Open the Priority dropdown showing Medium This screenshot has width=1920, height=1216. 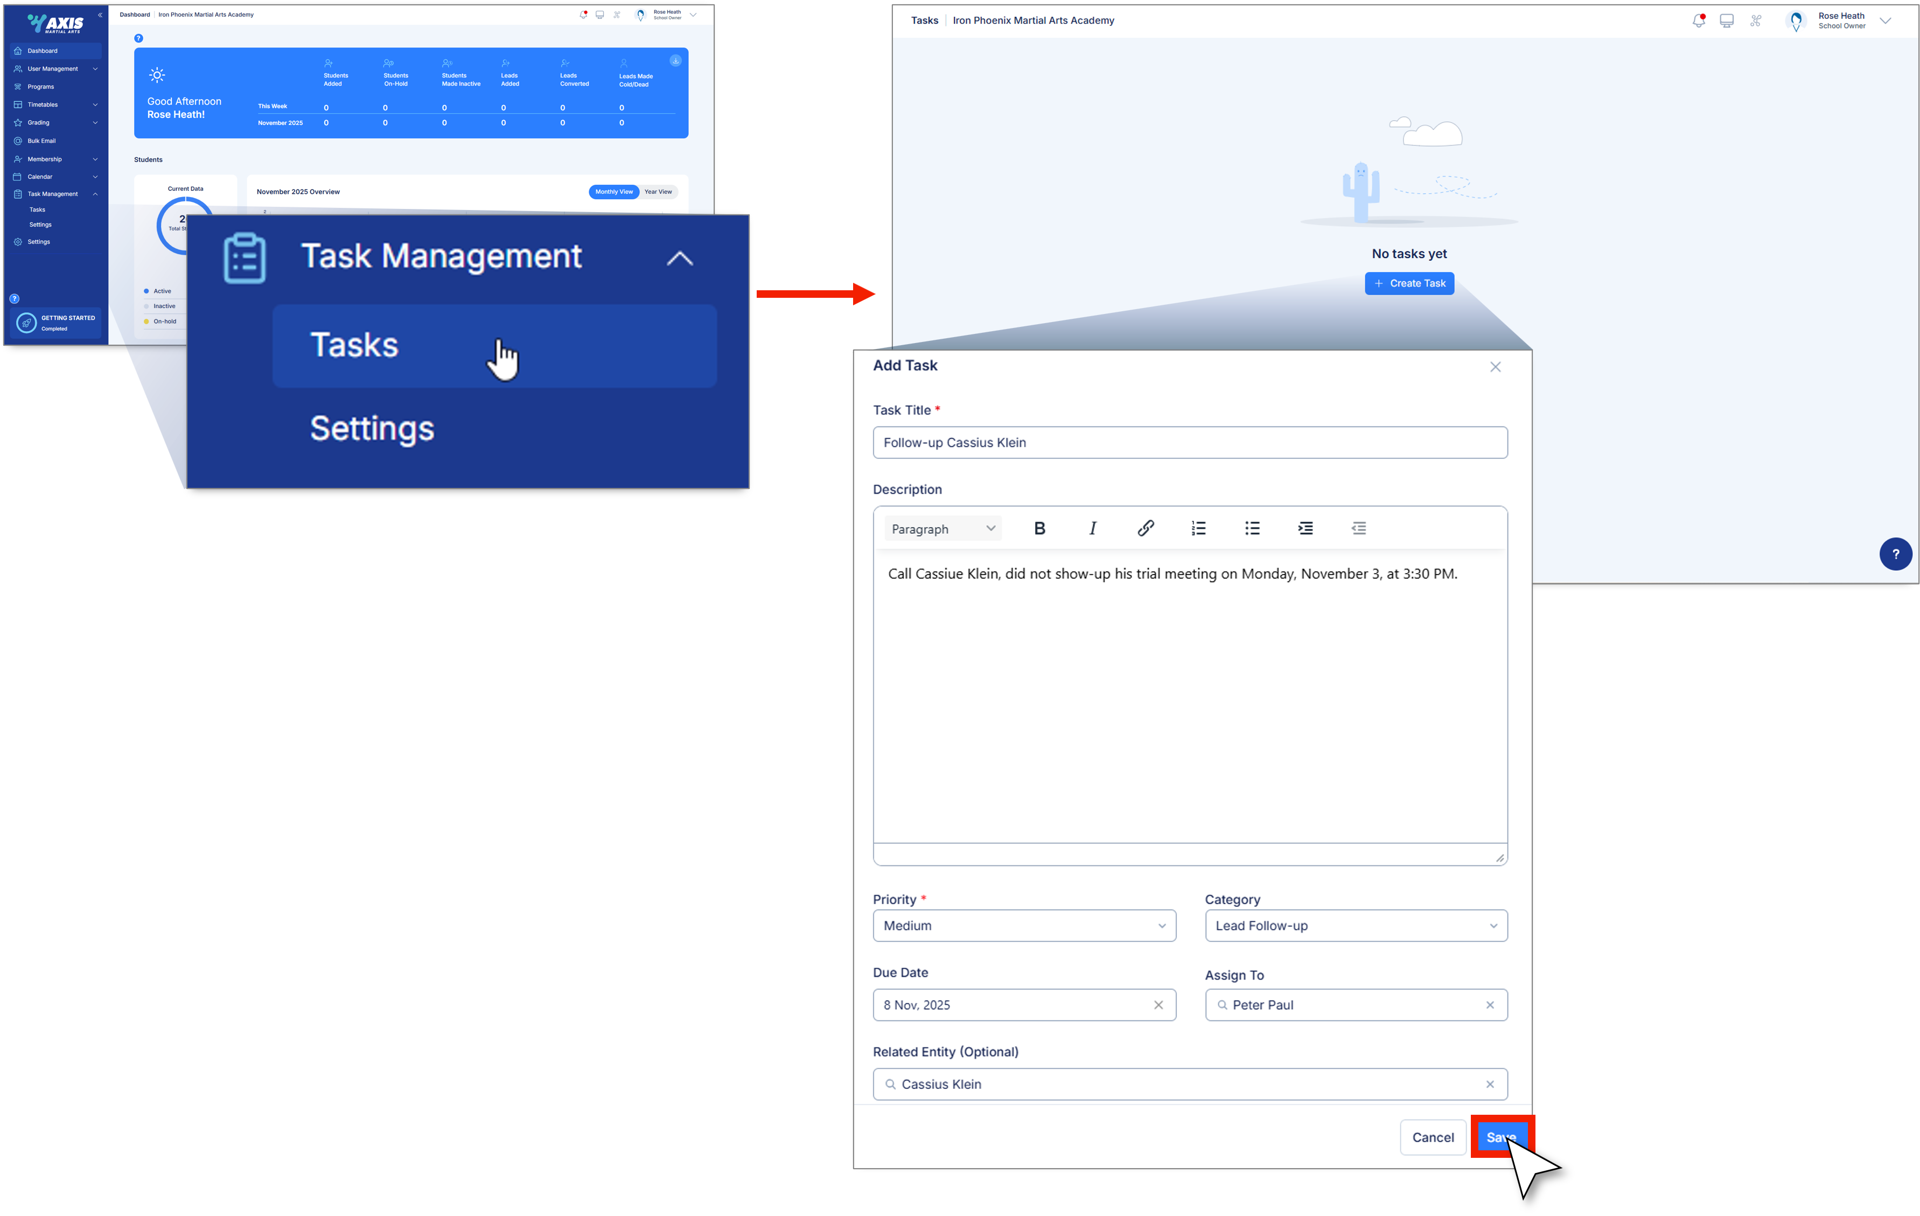coord(1024,926)
